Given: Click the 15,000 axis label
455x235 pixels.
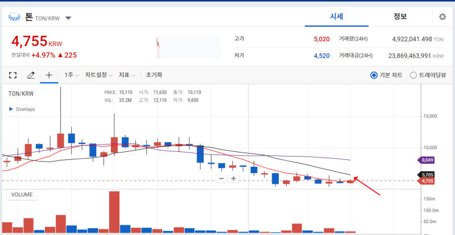Looking at the screenshot, I should (429, 116).
